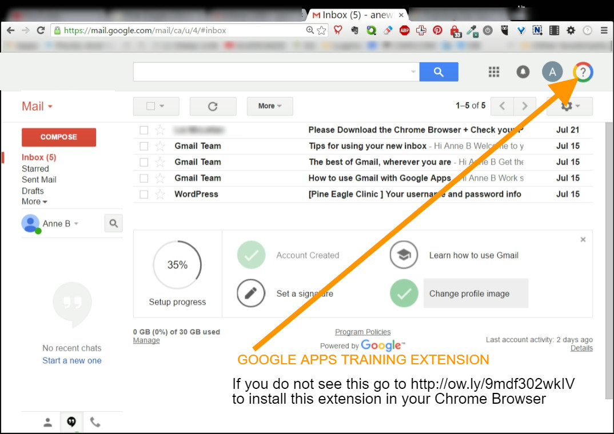Switch to Contacts tab in chat footer

[x=48, y=422]
